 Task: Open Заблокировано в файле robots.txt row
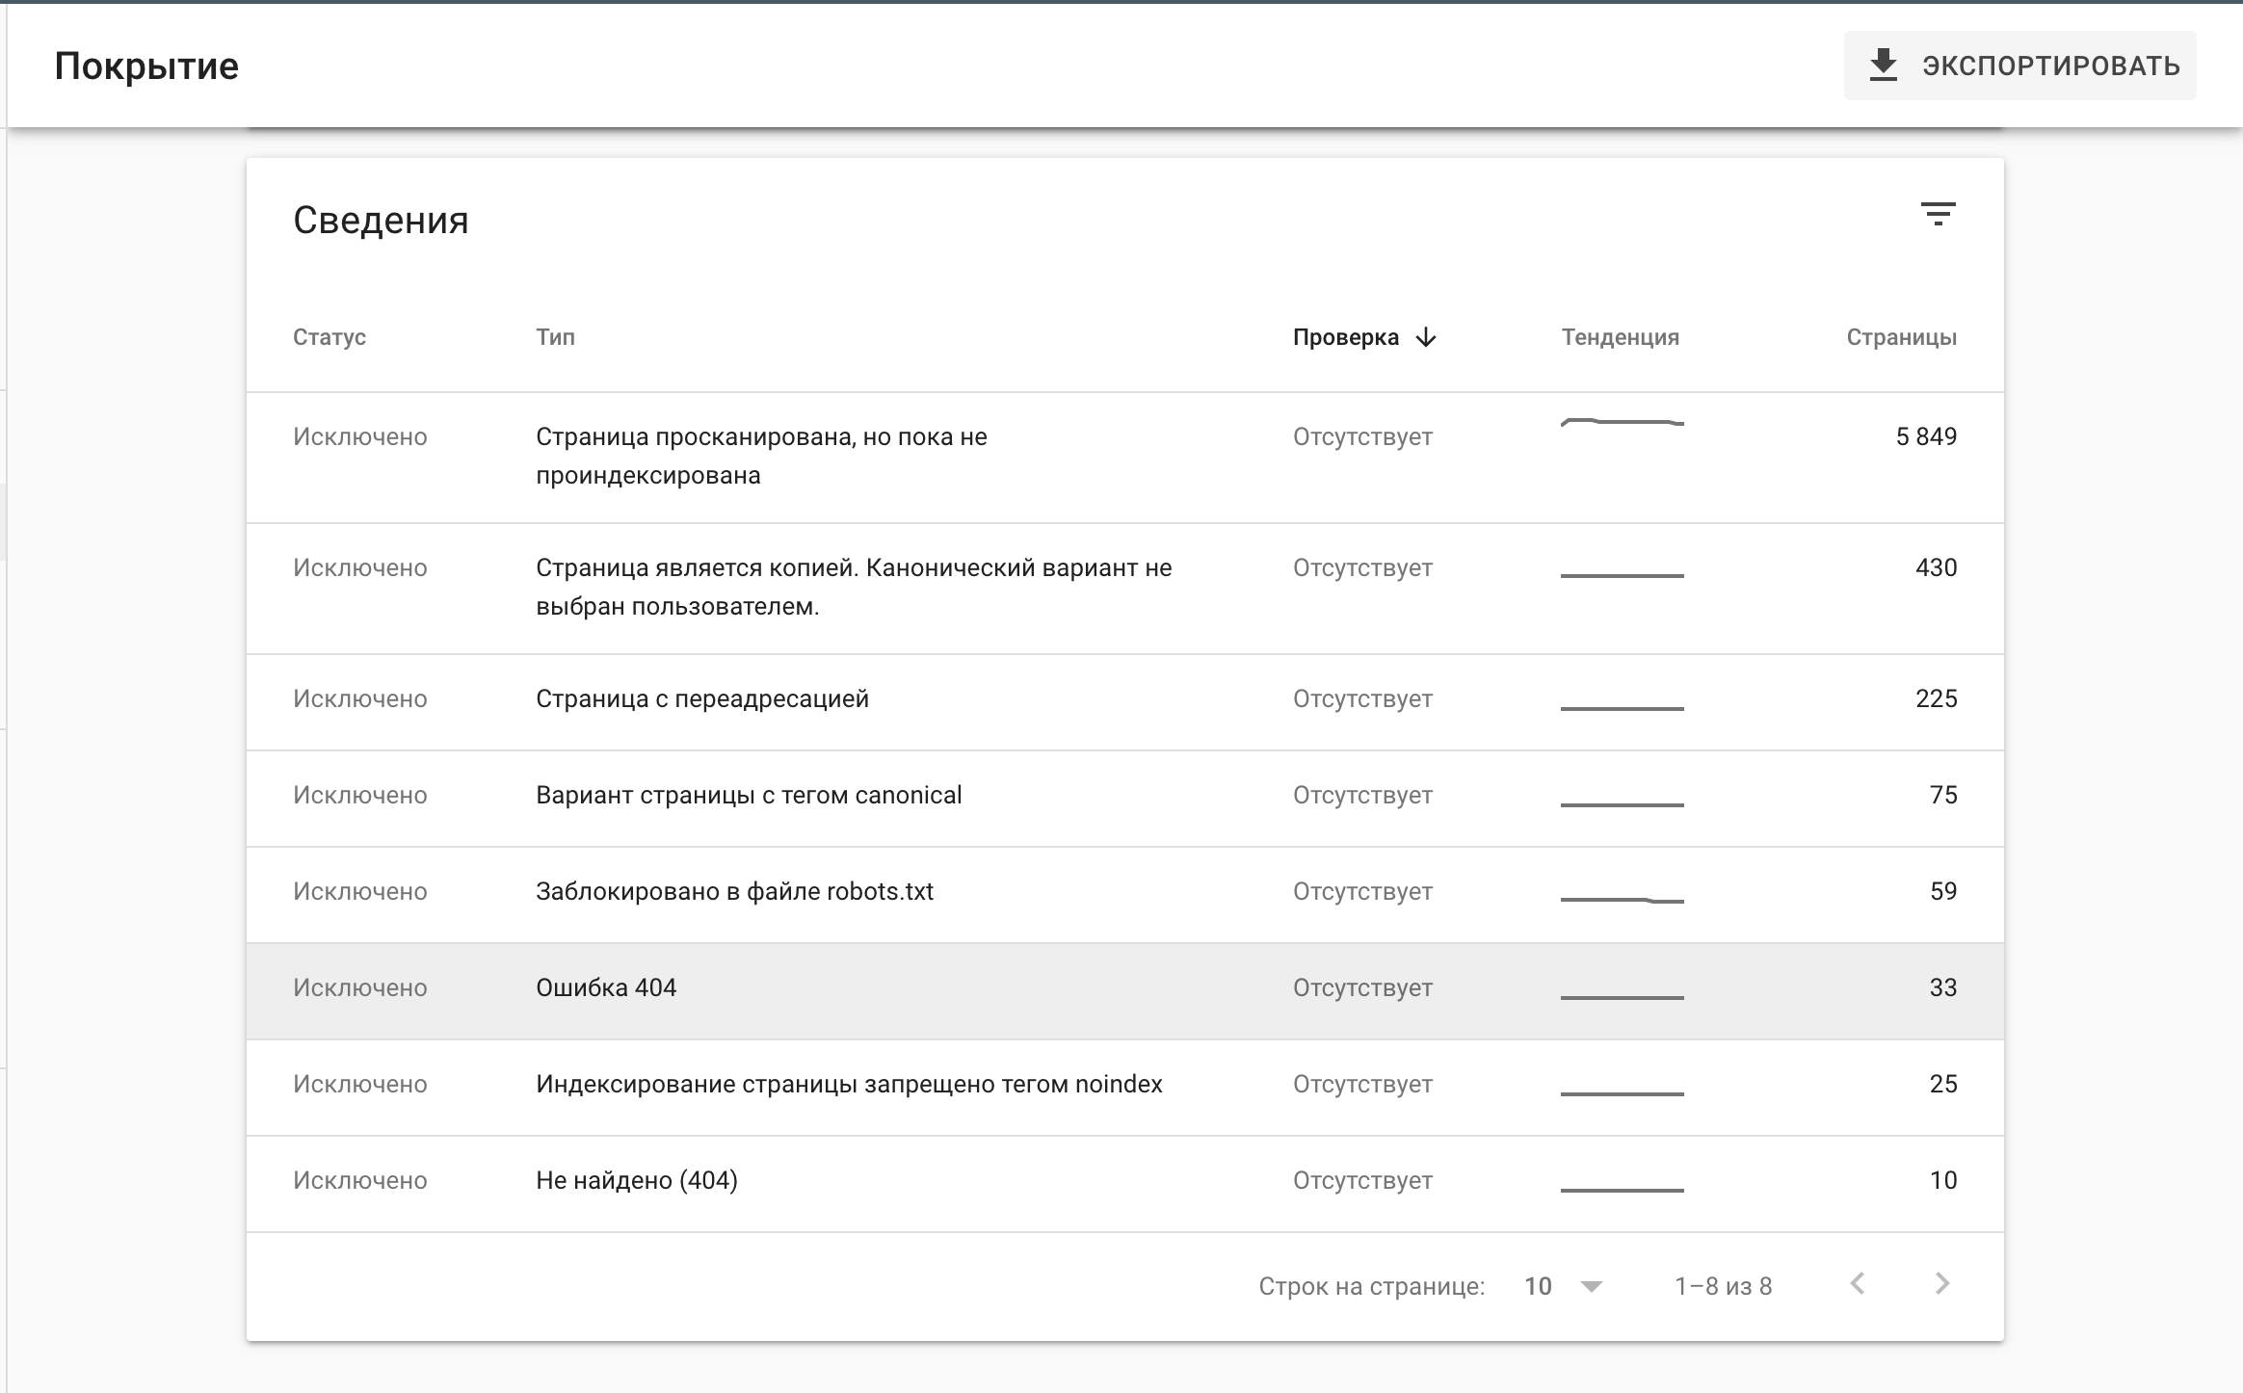pos(1124,894)
